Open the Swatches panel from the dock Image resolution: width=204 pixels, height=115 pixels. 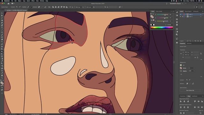pos(177,19)
